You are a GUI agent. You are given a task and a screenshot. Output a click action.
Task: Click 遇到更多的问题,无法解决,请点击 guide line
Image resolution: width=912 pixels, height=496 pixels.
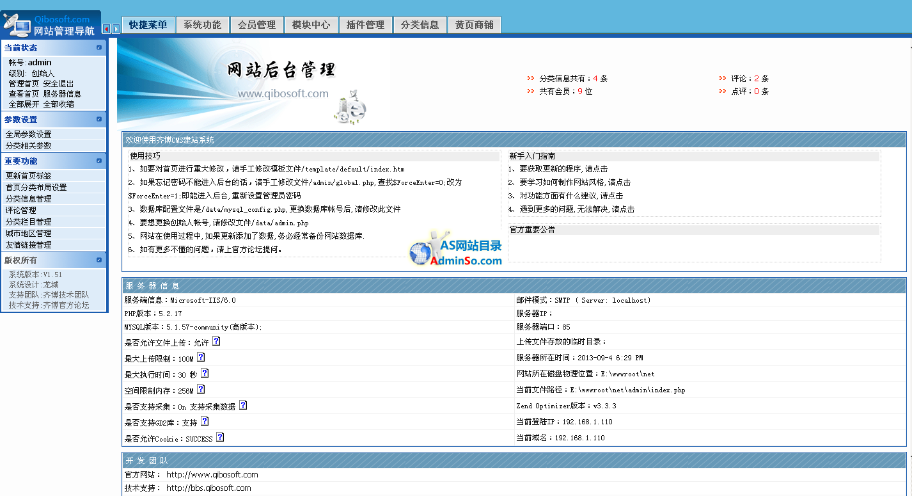coord(572,209)
